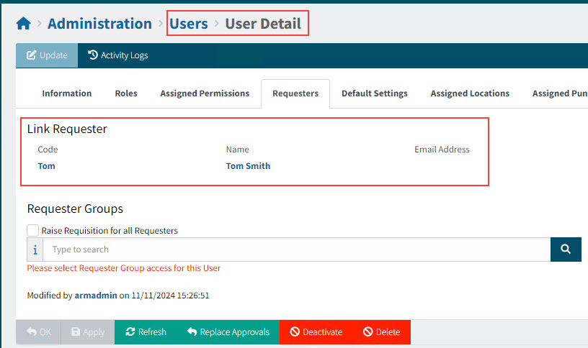Select the Assigned Permissions tab
Image resolution: width=588 pixels, height=348 pixels.
(205, 93)
